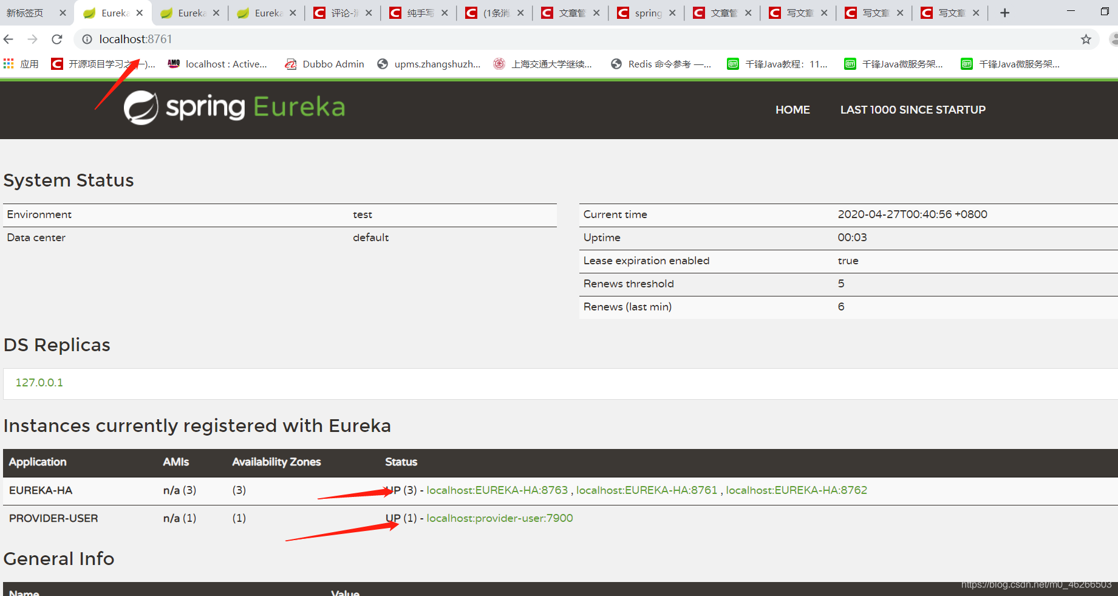Go to HOME in Eureka navigation
Viewport: 1118px width, 596px height.
pyautogui.click(x=792, y=110)
